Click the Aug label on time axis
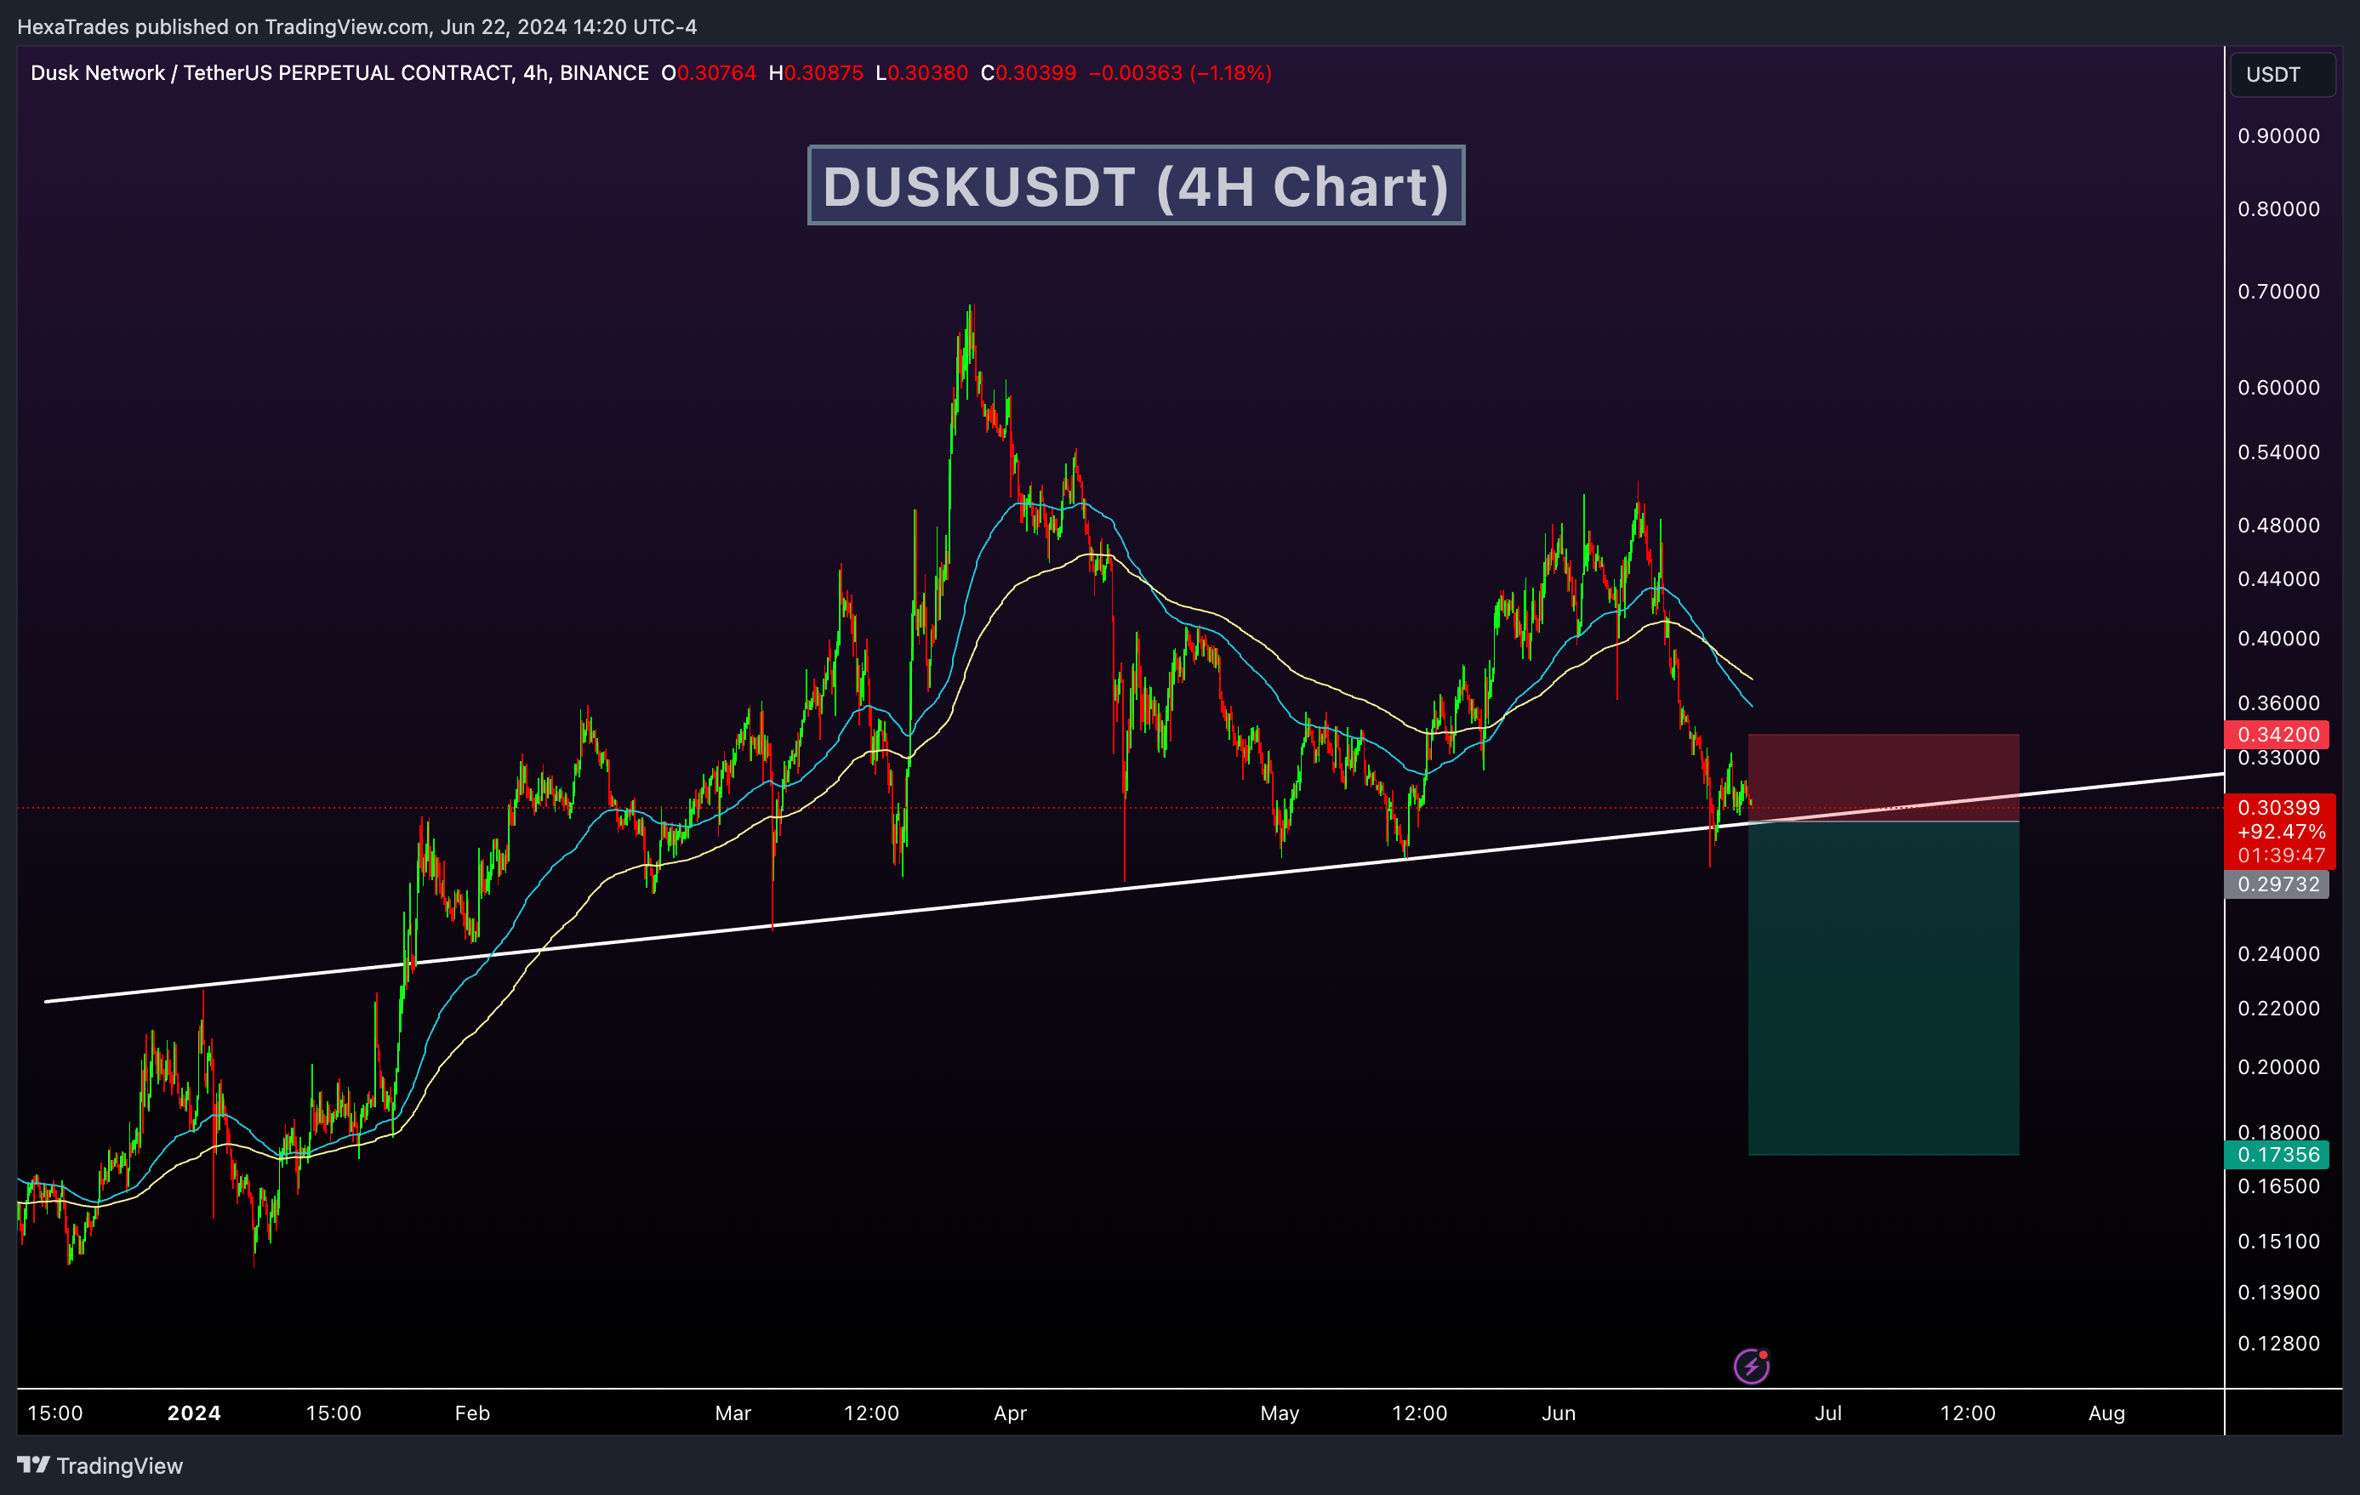 pyautogui.click(x=2107, y=1413)
